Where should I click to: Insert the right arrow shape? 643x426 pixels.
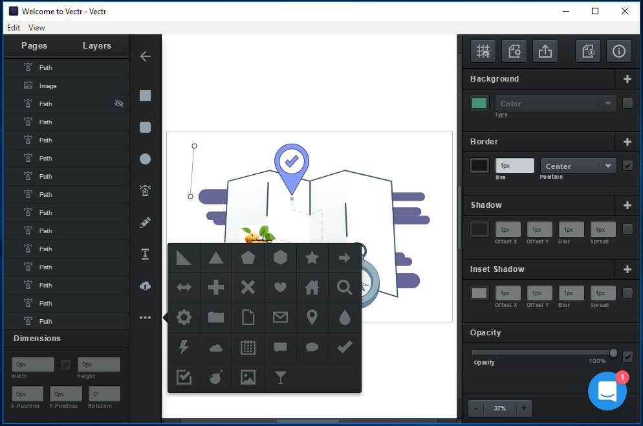pos(344,258)
